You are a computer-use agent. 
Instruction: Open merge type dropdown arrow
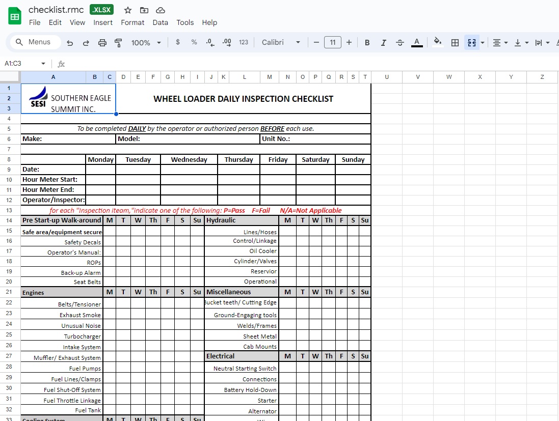[x=483, y=43]
